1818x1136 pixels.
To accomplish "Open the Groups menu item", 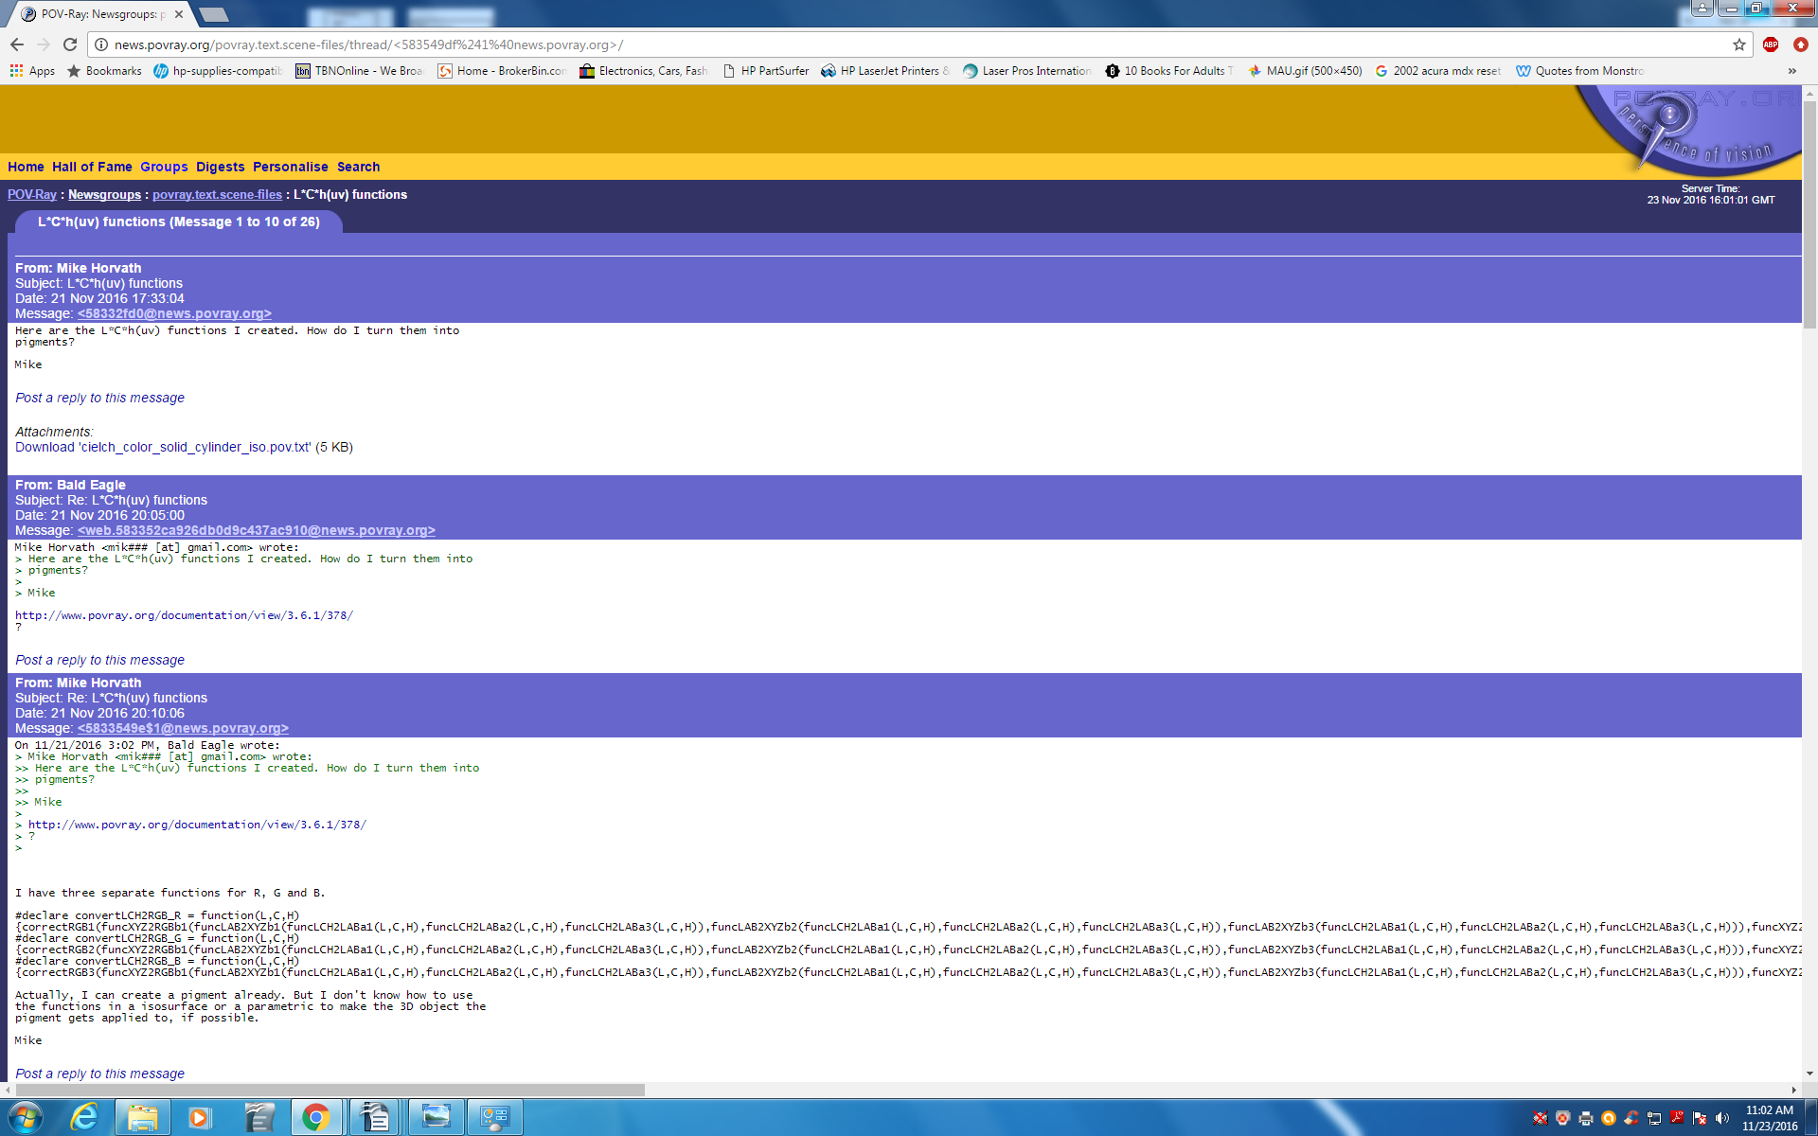I will pyautogui.click(x=164, y=167).
